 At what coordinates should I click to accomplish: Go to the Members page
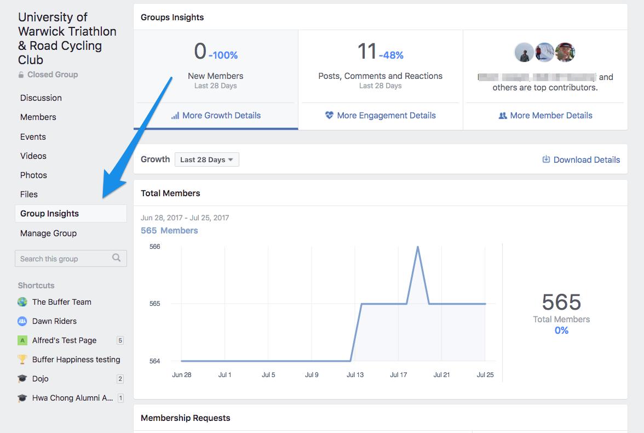pyautogui.click(x=38, y=117)
